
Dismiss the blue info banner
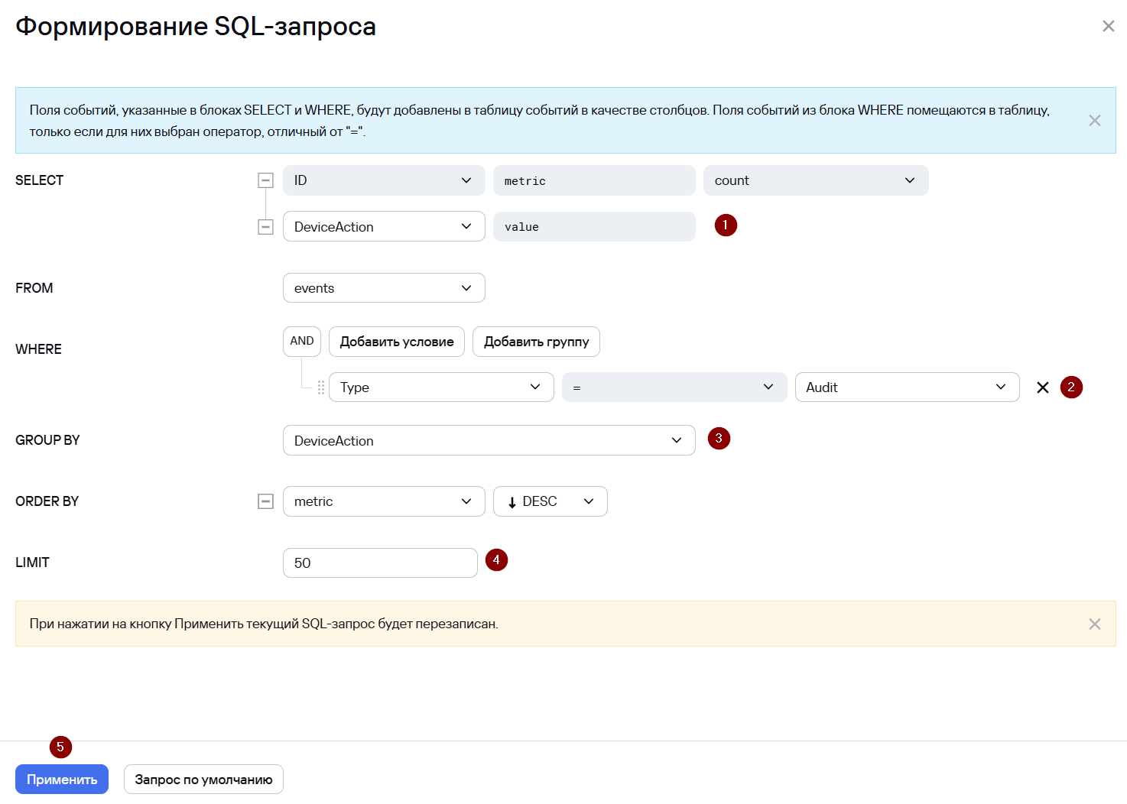pos(1094,121)
